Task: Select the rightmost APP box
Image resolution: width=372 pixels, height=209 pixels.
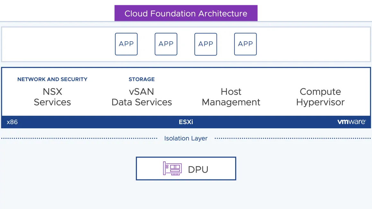Action: coord(245,44)
